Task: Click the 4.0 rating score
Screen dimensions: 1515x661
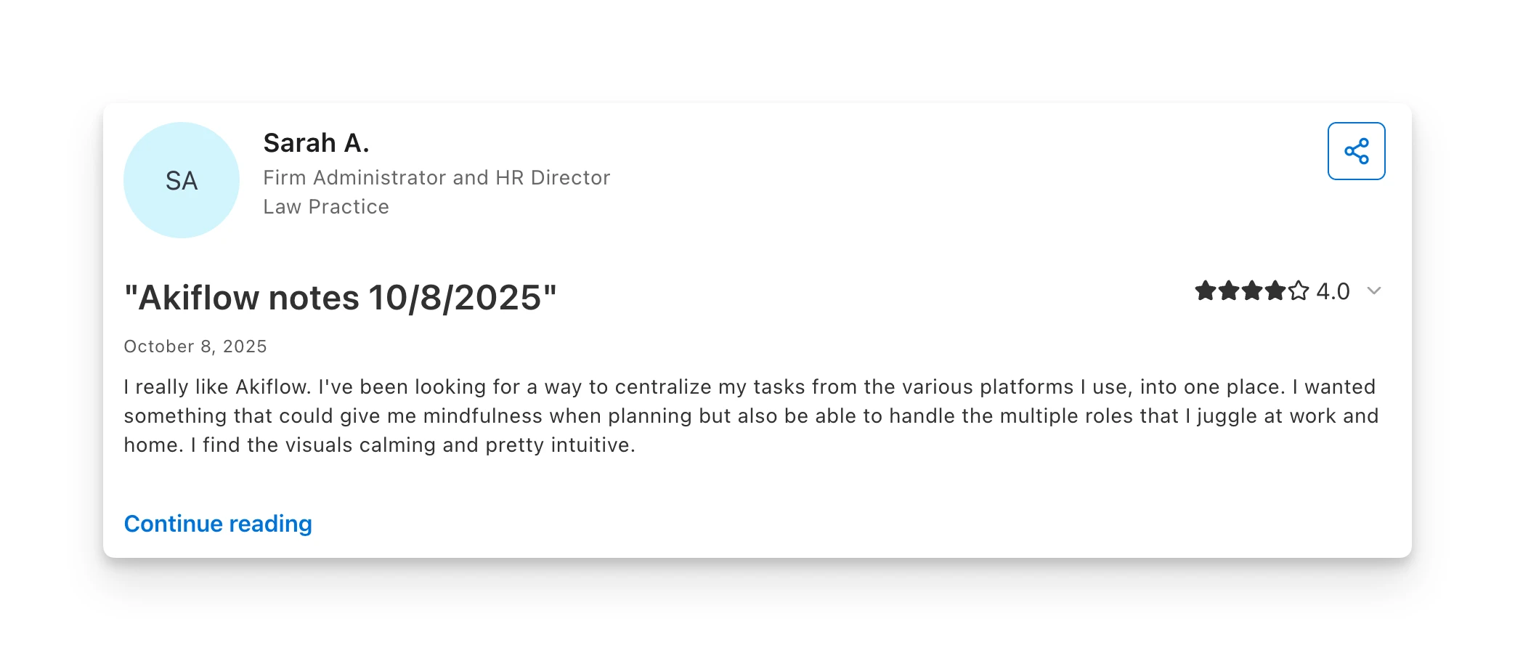Action: pos(1333,291)
